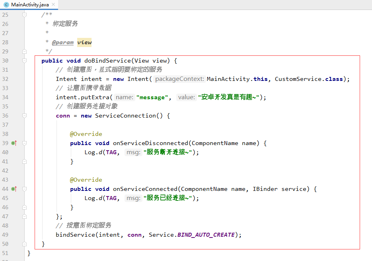
Task: Click override gutter icon on line 39
Action: point(14,143)
